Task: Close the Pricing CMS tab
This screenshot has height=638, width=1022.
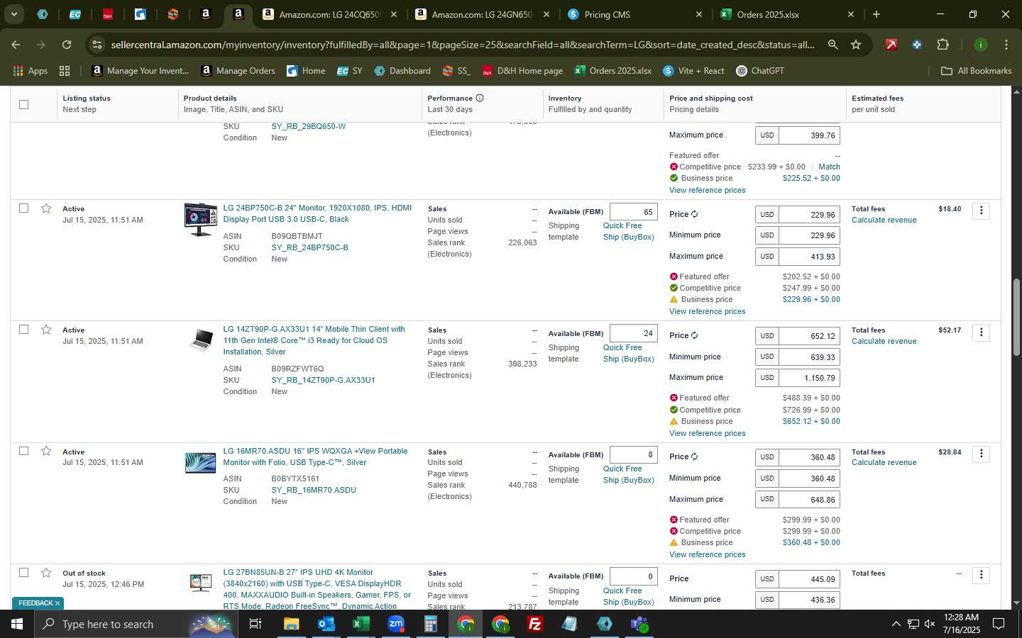Action: click(698, 14)
